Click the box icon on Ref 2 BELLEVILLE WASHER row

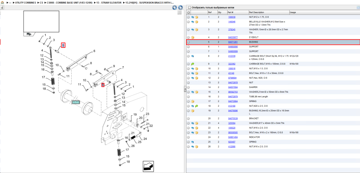click(197, 22)
